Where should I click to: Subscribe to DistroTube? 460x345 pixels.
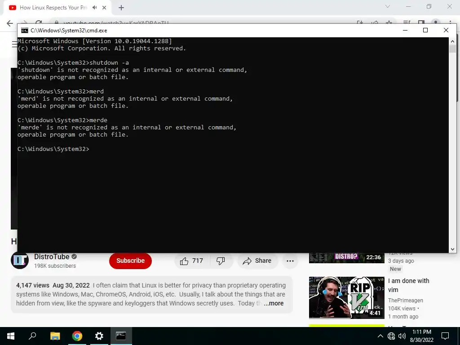[x=130, y=261]
